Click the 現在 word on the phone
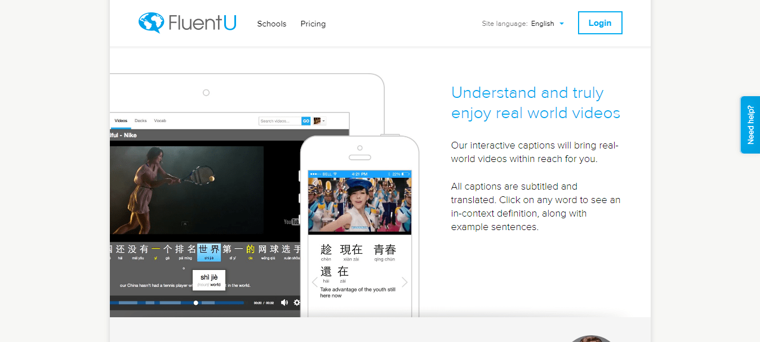760x342 pixels. coord(352,250)
